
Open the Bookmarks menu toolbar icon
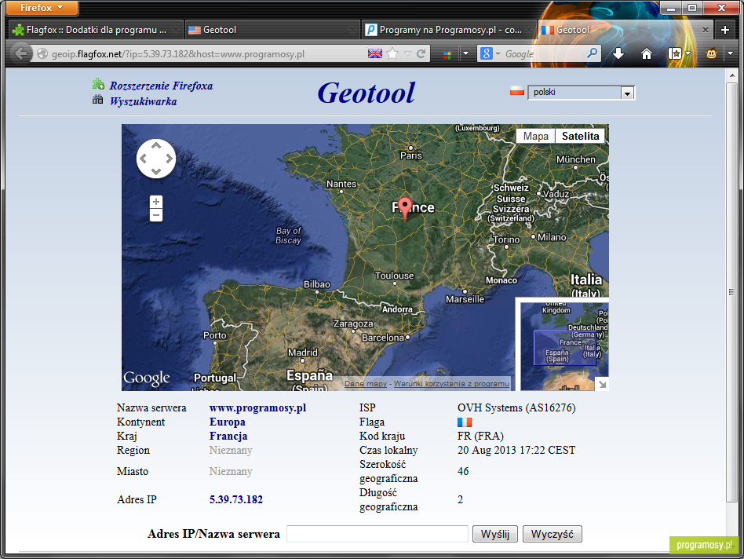click(x=675, y=53)
